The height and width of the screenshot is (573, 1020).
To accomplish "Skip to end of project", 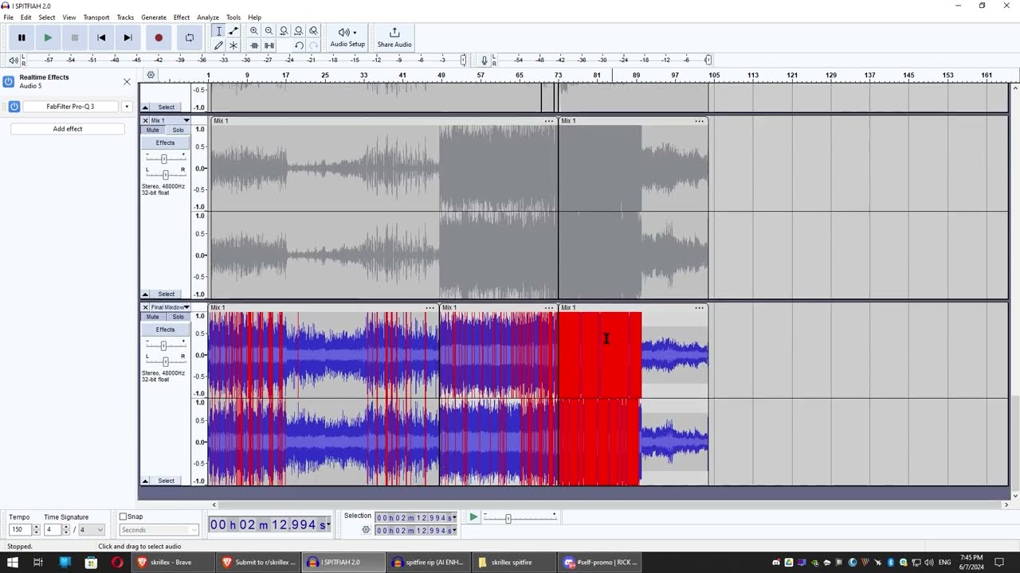I will click(x=127, y=37).
